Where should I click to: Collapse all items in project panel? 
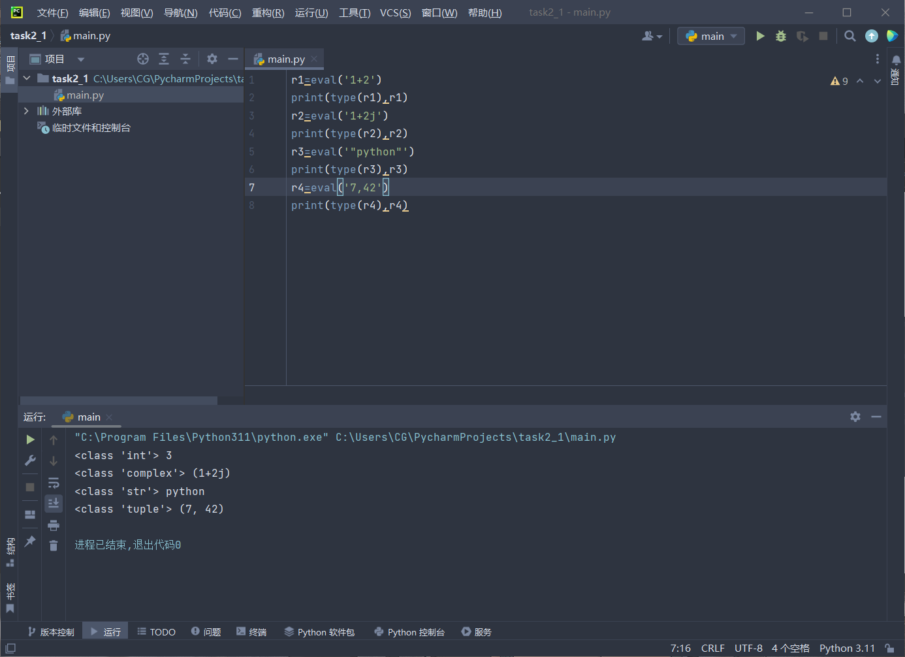[x=185, y=59]
